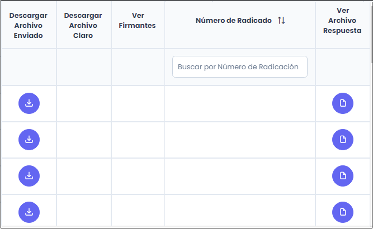Click the Número de Radicado column header

click(233, 21)
